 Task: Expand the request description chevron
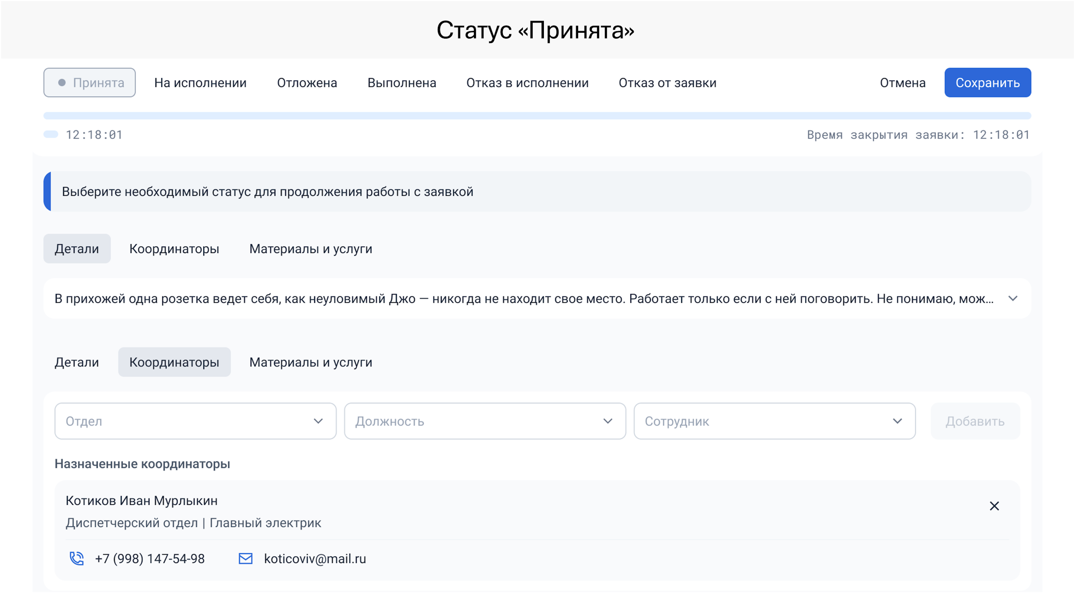pyautogui.click(x=1012, y=298)
